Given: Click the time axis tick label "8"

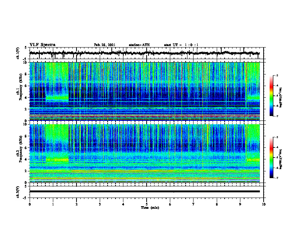Looking at the screenshot, I should coord(217,204).
